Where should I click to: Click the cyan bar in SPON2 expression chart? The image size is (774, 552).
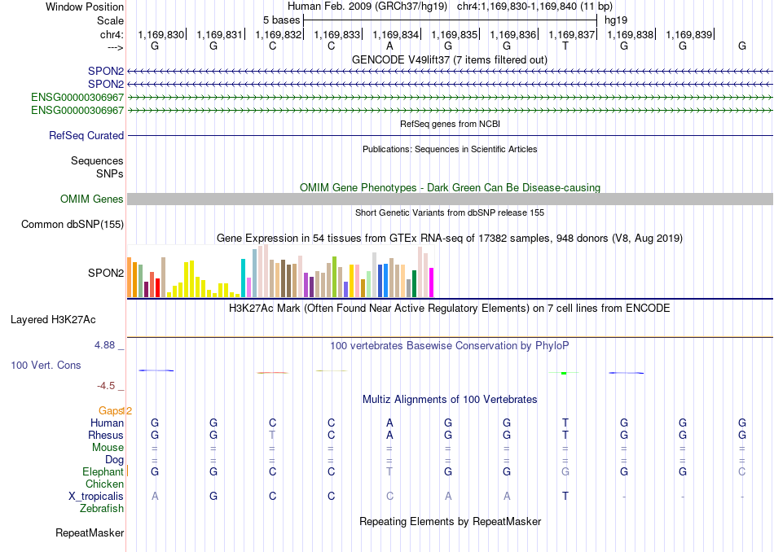(x=243, y=278)
